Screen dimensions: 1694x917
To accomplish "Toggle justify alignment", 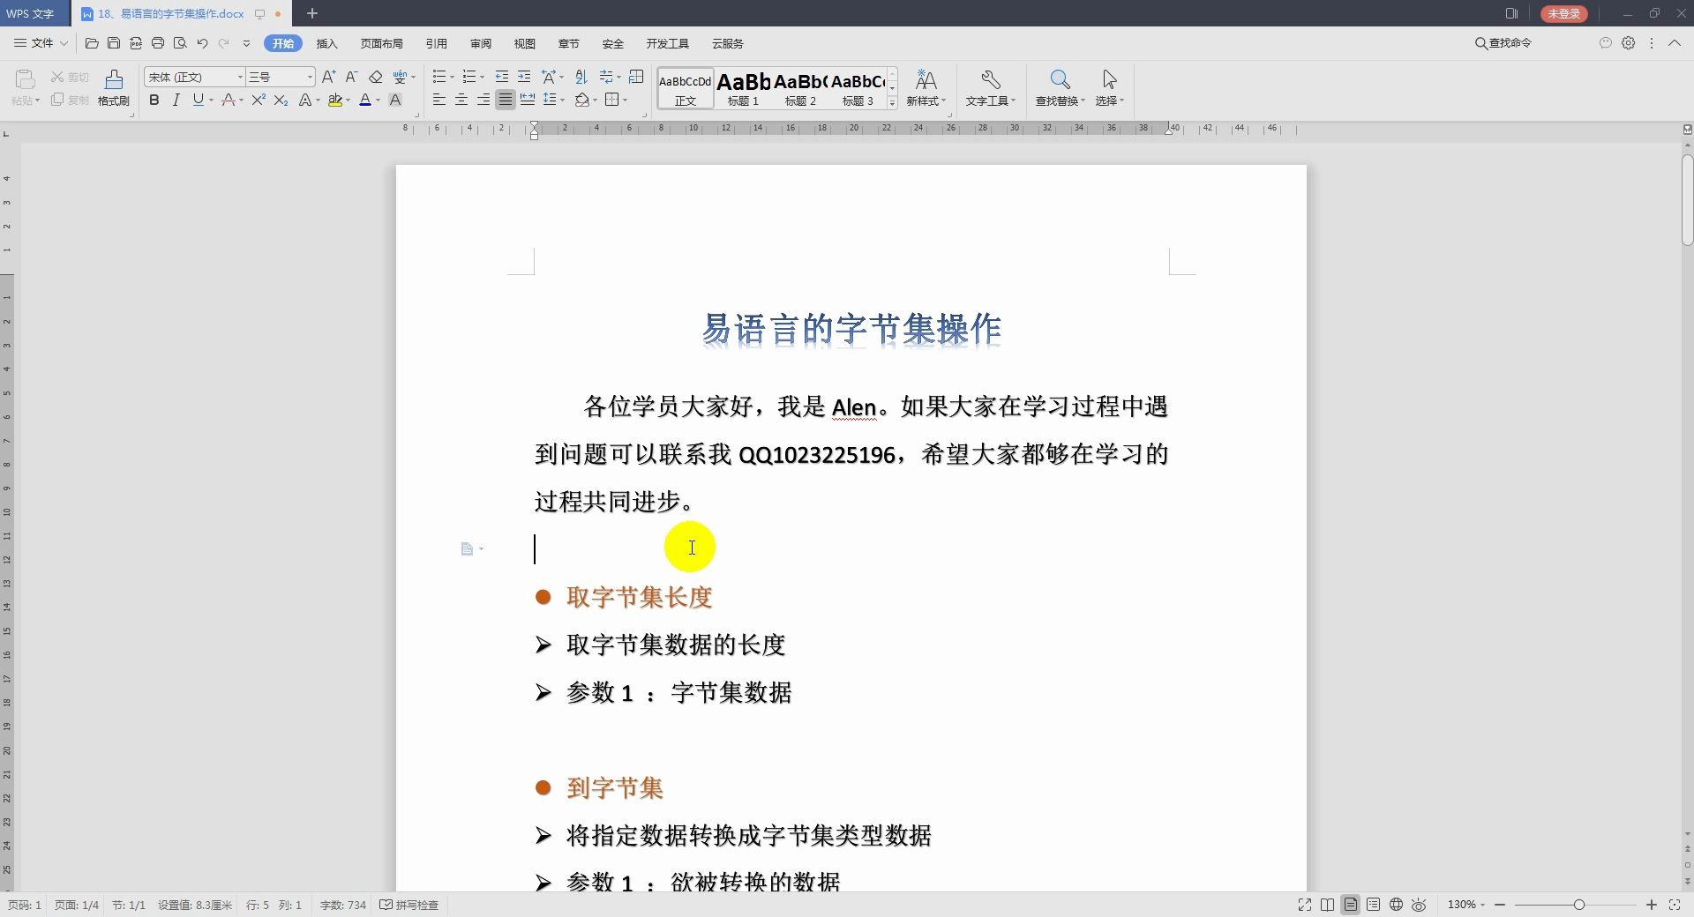I will (505, 101).
